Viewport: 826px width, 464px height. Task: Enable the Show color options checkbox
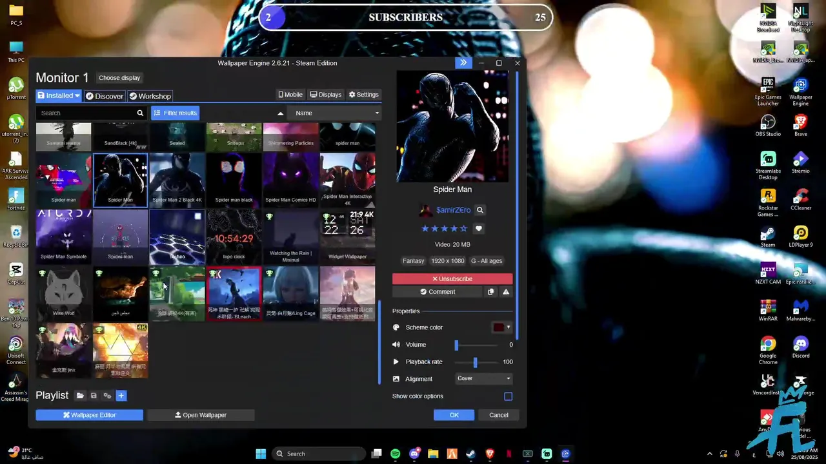pos(509,396)
